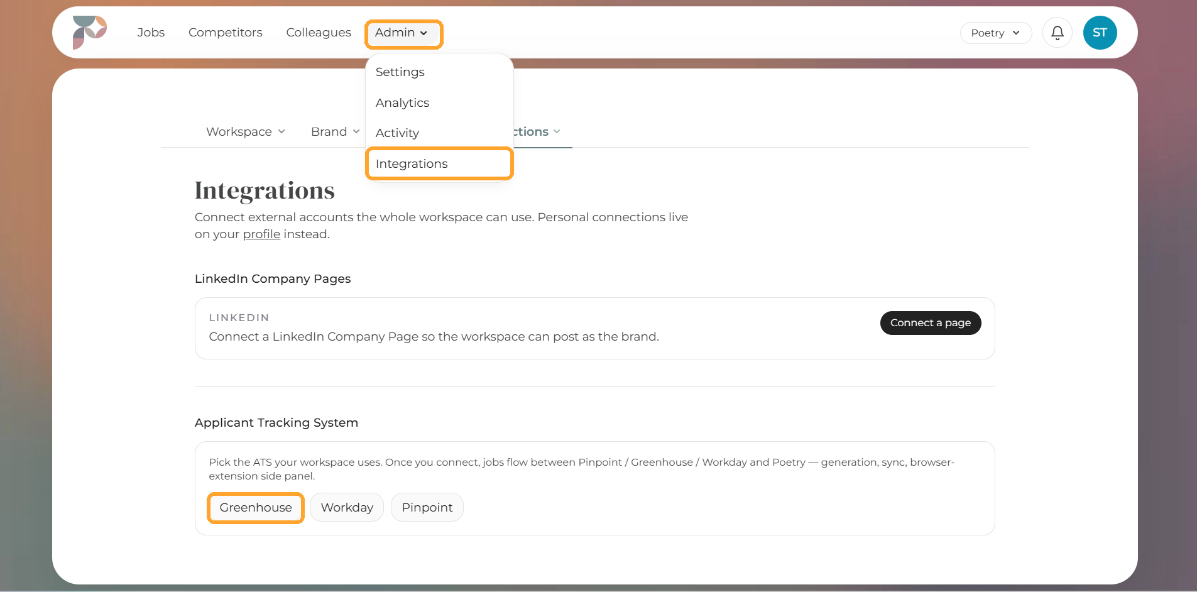Click the Connect a page button
The image size is (1197, 592).
tap(931, 323)
